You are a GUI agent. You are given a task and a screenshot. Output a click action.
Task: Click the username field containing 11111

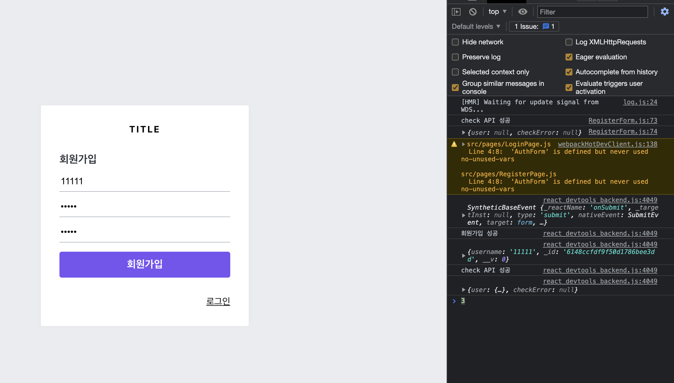click(x=145, y=181)
